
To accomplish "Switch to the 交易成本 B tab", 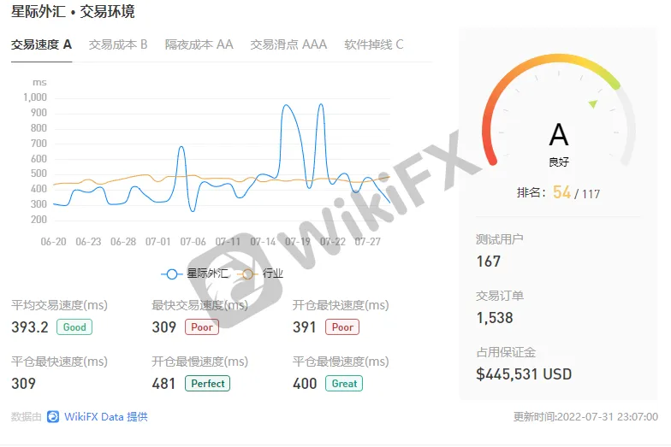I will [118, 44].
